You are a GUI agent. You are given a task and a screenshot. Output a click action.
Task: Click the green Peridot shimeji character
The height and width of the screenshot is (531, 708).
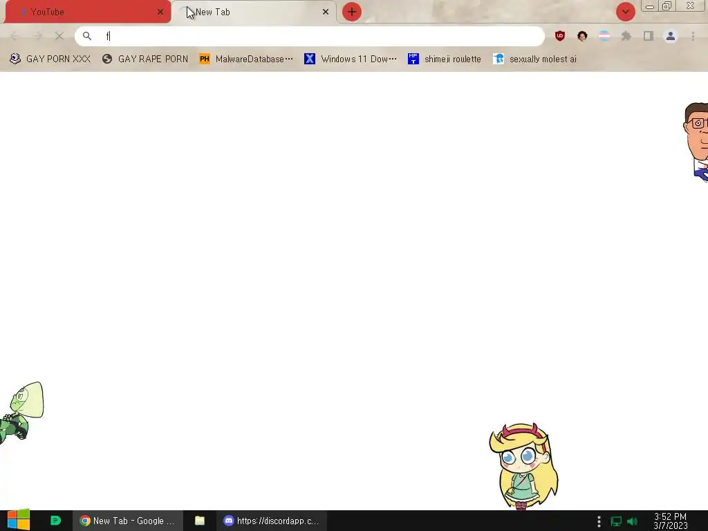21,412
